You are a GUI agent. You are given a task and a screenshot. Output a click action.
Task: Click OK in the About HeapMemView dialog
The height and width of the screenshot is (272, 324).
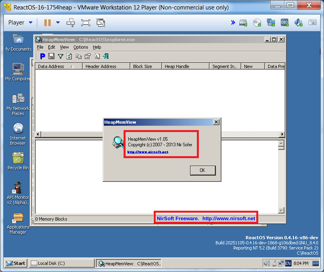coord(202,170)
